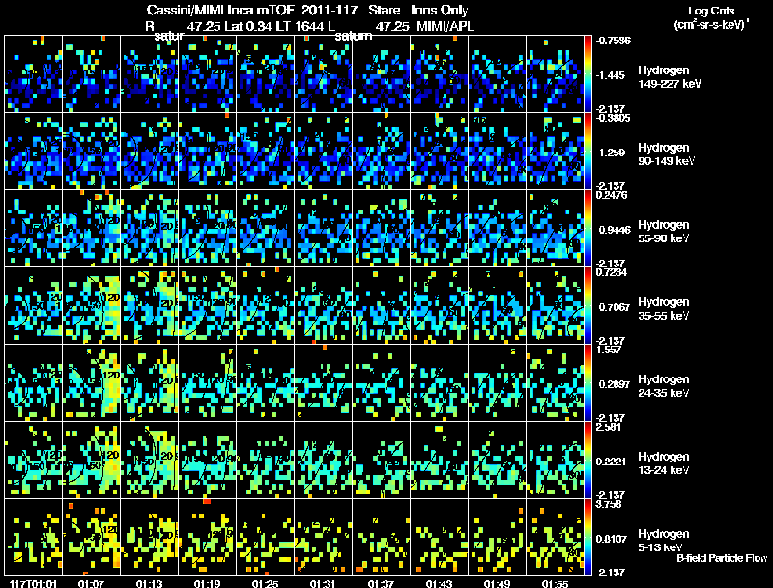Select the 35-55 keV image panel at 01:19
The height and width of the screenshot is (588, 773).
pyautogui.click(x=207, y=306)
